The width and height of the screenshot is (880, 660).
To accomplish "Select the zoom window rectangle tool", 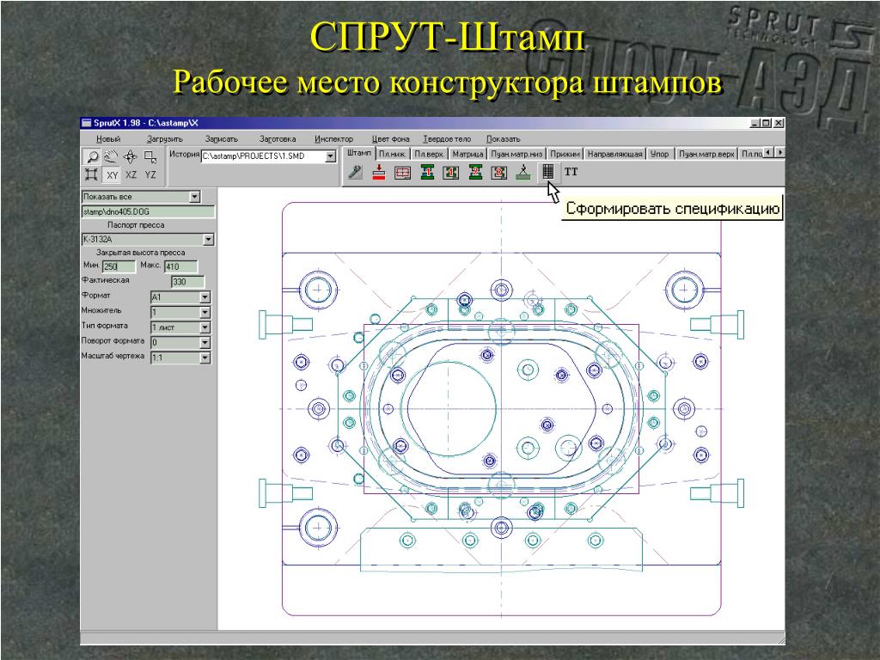I will [150, 156].
